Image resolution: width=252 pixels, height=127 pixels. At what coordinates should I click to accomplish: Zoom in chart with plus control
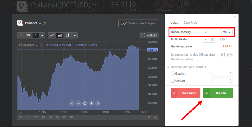pos(91,103)
